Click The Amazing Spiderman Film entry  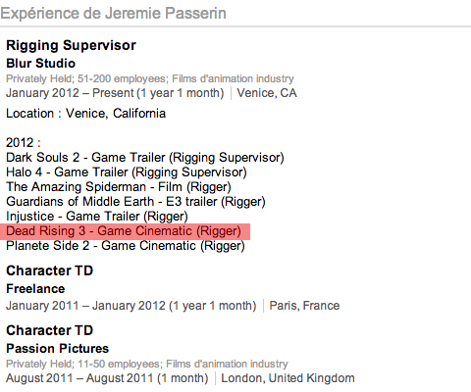(119, 187)
